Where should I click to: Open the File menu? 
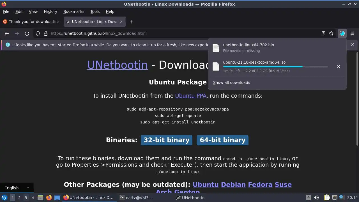[6, 12]
